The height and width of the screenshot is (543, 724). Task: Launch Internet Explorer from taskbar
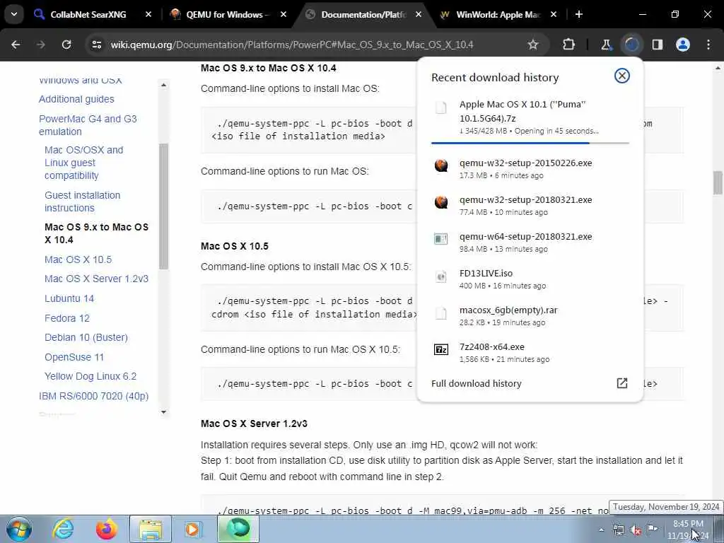pos(62,529)
